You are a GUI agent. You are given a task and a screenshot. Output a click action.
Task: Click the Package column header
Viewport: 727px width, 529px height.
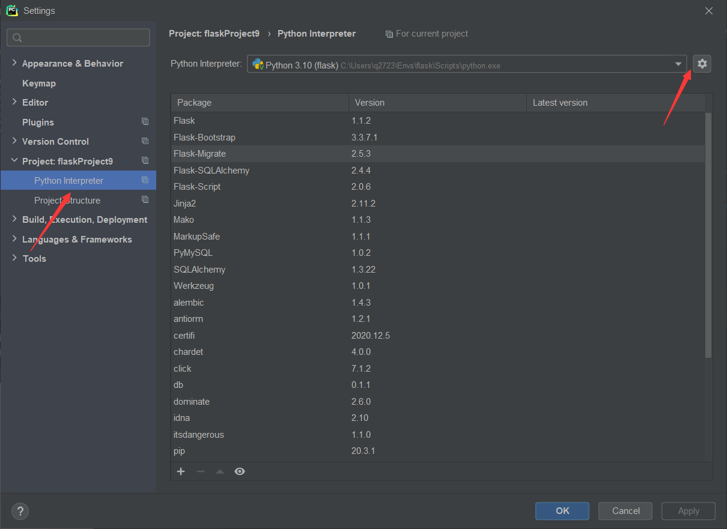point(260,103)
